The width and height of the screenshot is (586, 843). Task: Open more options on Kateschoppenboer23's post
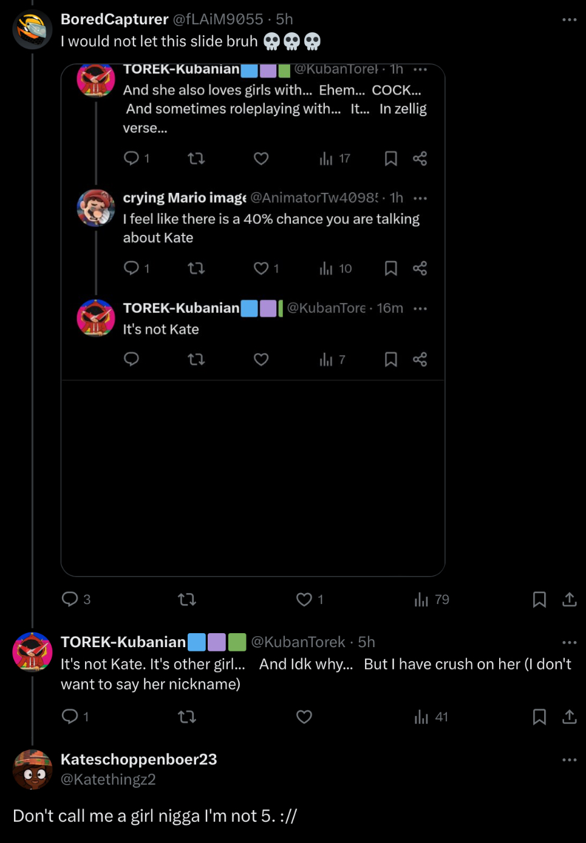[x=569, y=760]
